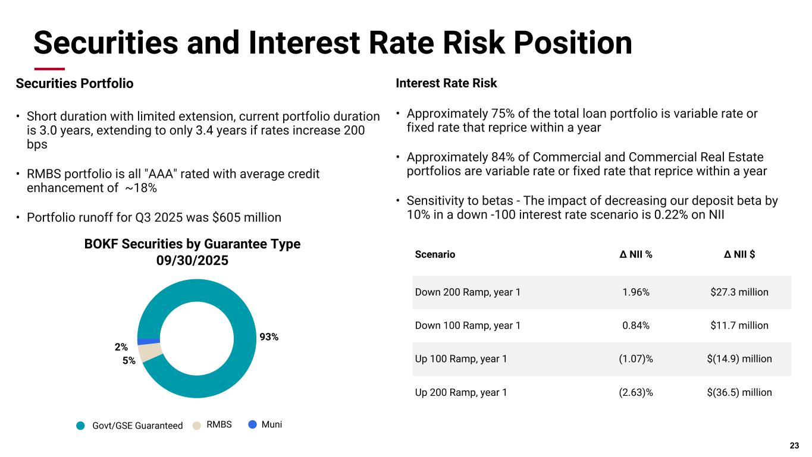Click the (1.07)% cell in Up 100 row
Screen dimensions: 812x457
[x=635, y=359]
